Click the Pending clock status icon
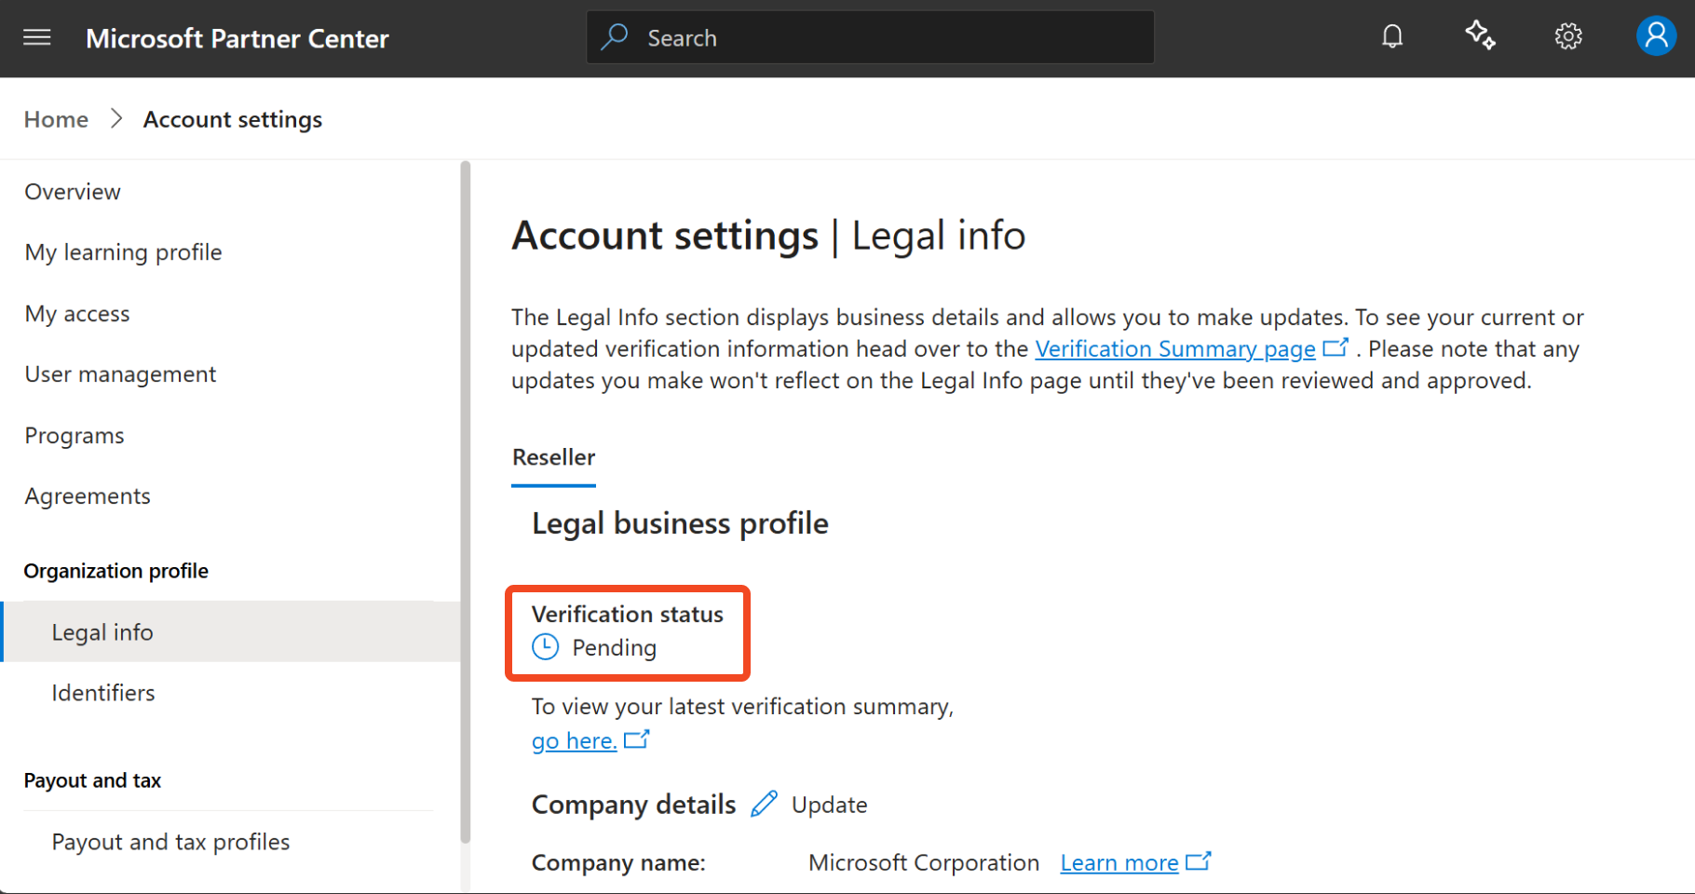 tap(546, 647)
